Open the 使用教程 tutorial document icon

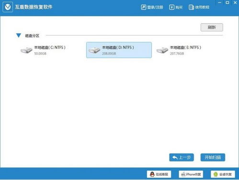191,7
